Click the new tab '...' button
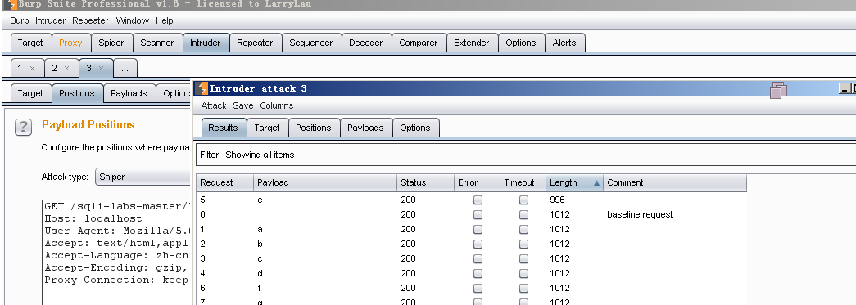The height and width of the screenshot is (305, 856). point(125,68)
